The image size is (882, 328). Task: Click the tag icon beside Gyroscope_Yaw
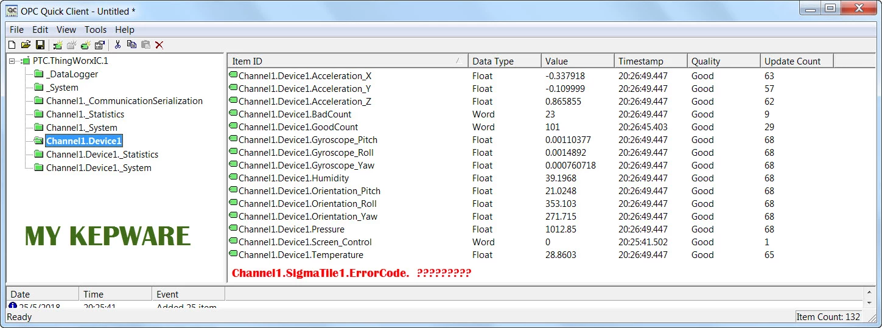(x=233, y=165)
